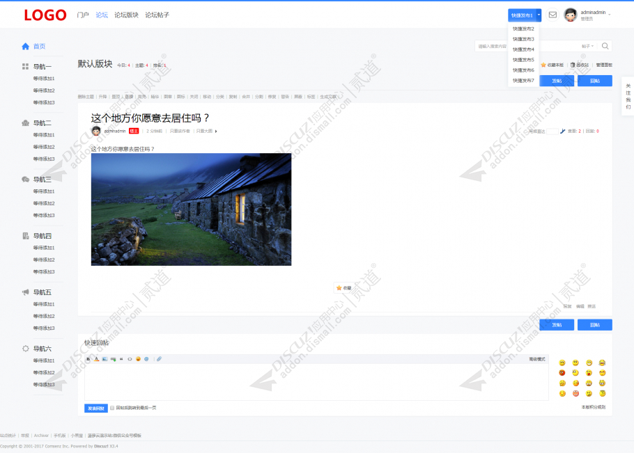This screenshot has height=453, width=634.
Task: Click the 生成文章 moderation link
Action: pos(328,97)
